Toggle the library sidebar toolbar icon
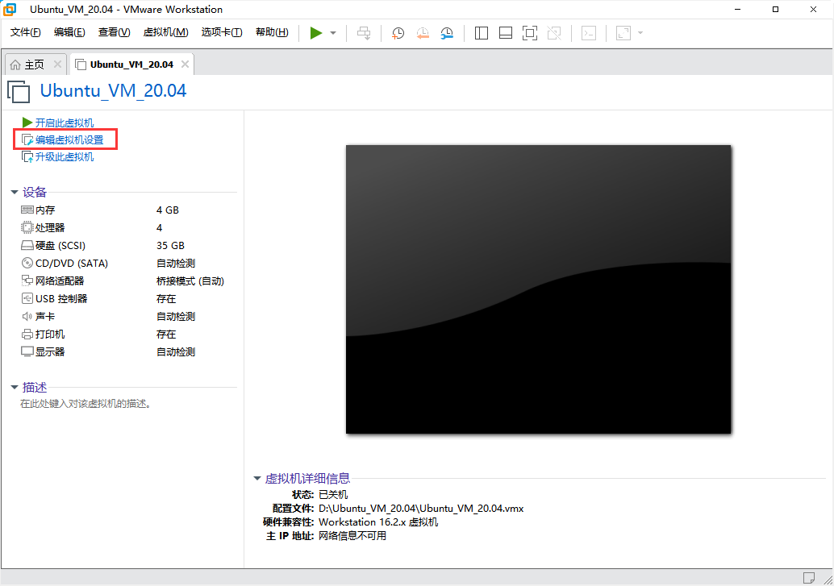 pos(482,33)
